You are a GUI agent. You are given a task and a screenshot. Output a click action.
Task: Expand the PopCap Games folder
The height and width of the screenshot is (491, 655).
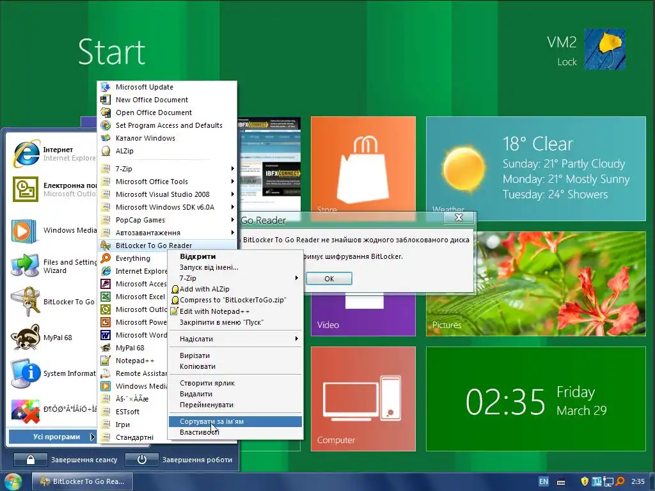[x=168, y=220]
